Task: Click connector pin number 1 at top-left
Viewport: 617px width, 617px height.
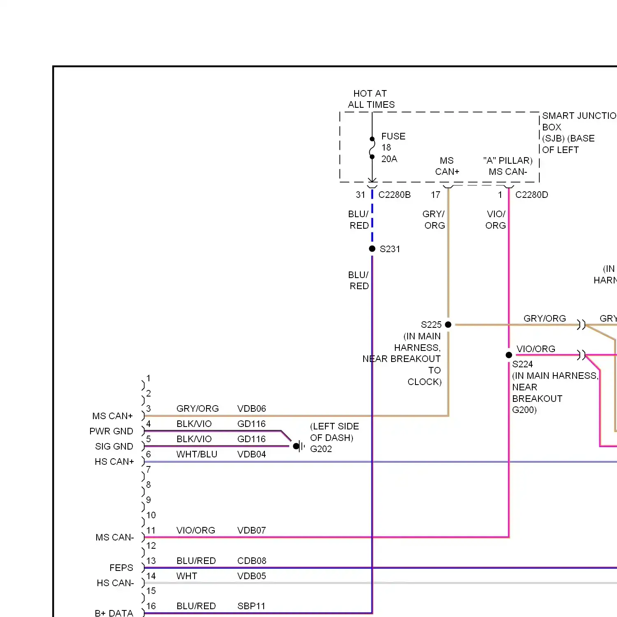Action: (148, 378)
